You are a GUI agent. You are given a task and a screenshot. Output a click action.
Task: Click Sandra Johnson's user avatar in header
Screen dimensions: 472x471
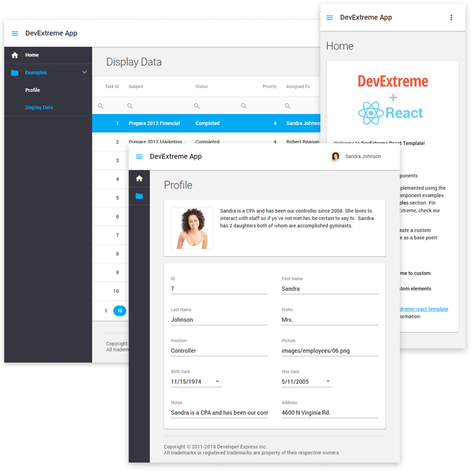(x=335, y=157)
